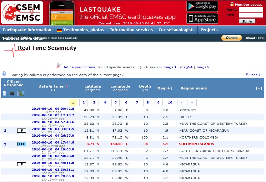Go to results page 5
This screenshot has height=182, width=266.
click(x=115, y=103)
